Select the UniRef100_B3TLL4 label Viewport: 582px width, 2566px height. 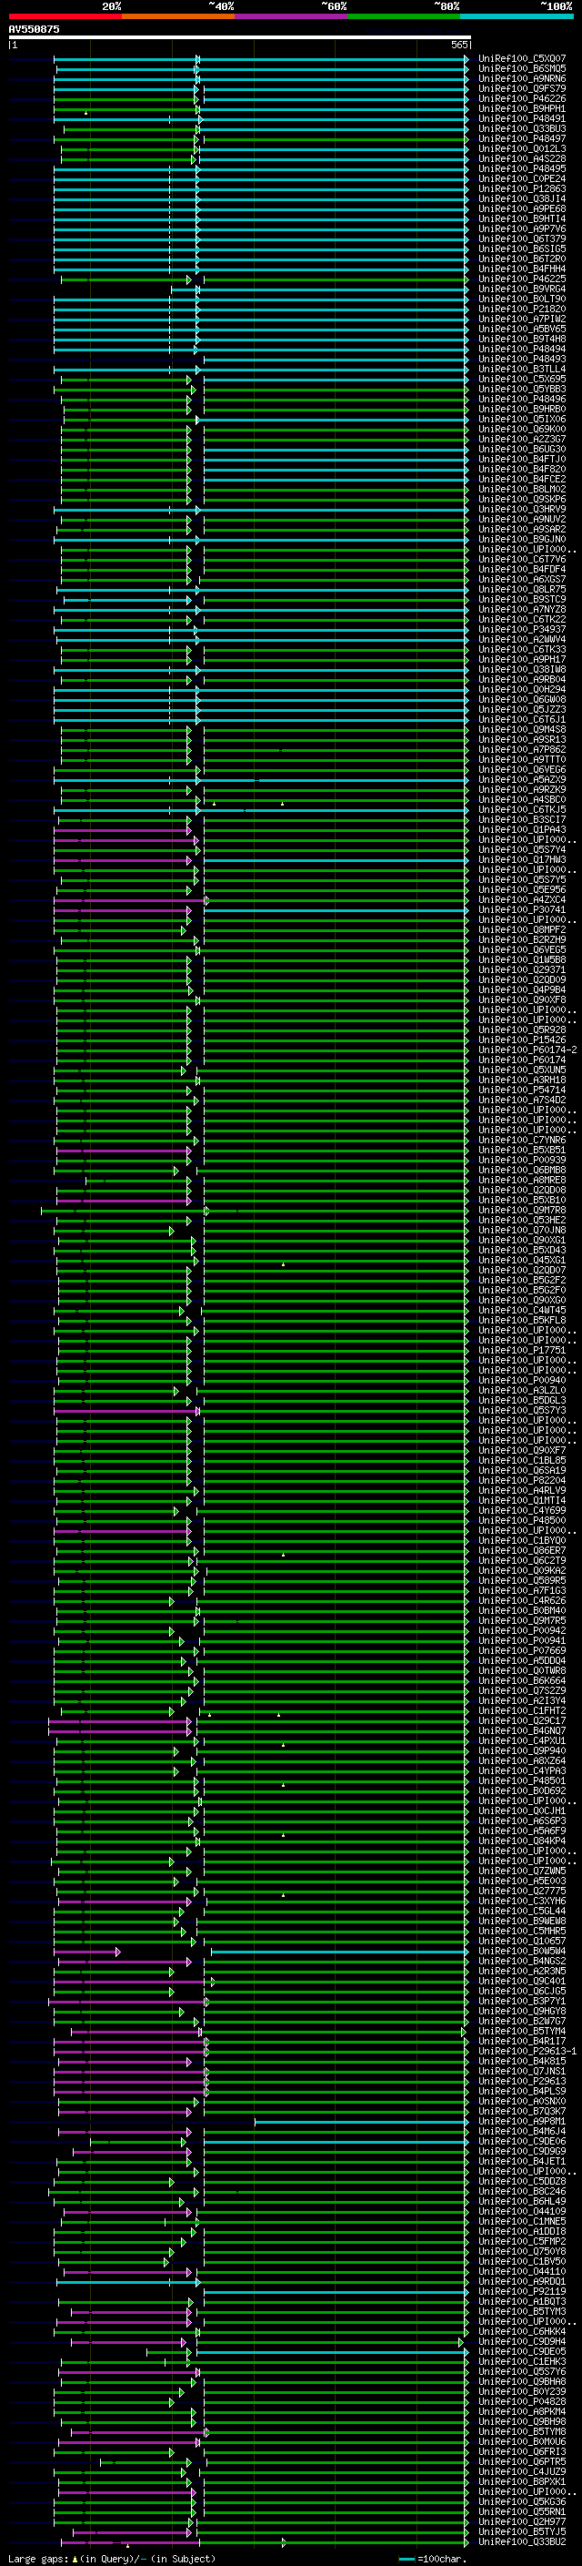(x=522, y=369)
